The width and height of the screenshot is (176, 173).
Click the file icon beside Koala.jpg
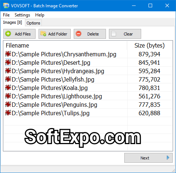pyautogui.click(x=8, y=88)
